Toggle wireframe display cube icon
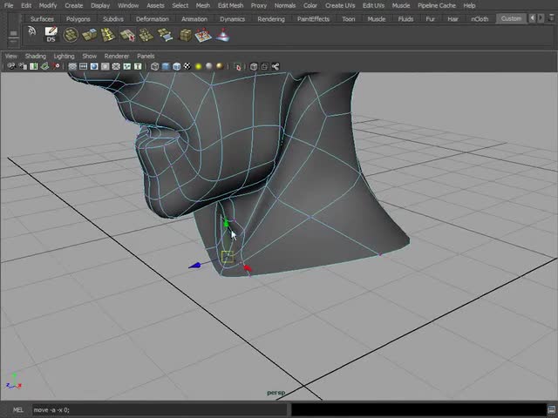 pyautogui.click(x=154, y=66)
